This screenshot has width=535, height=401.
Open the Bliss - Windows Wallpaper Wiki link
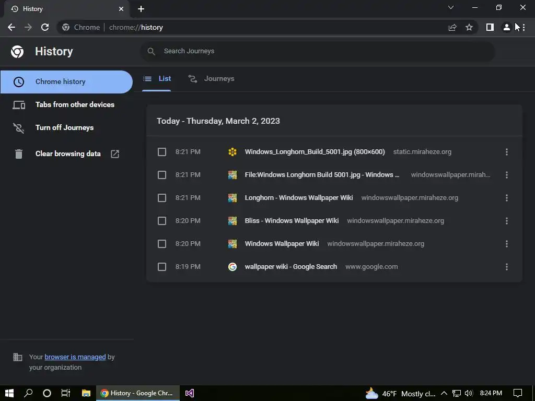click(x=292, y=221)
